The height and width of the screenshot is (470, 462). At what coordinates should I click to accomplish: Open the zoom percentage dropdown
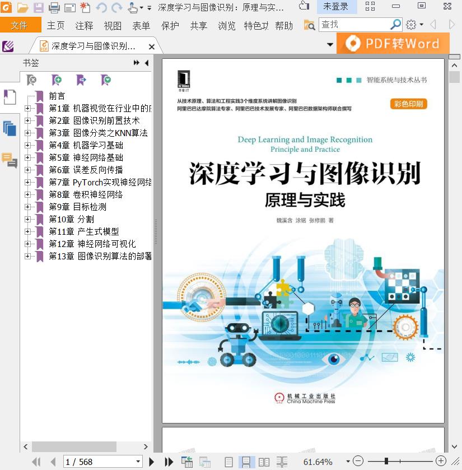point(348,461)
